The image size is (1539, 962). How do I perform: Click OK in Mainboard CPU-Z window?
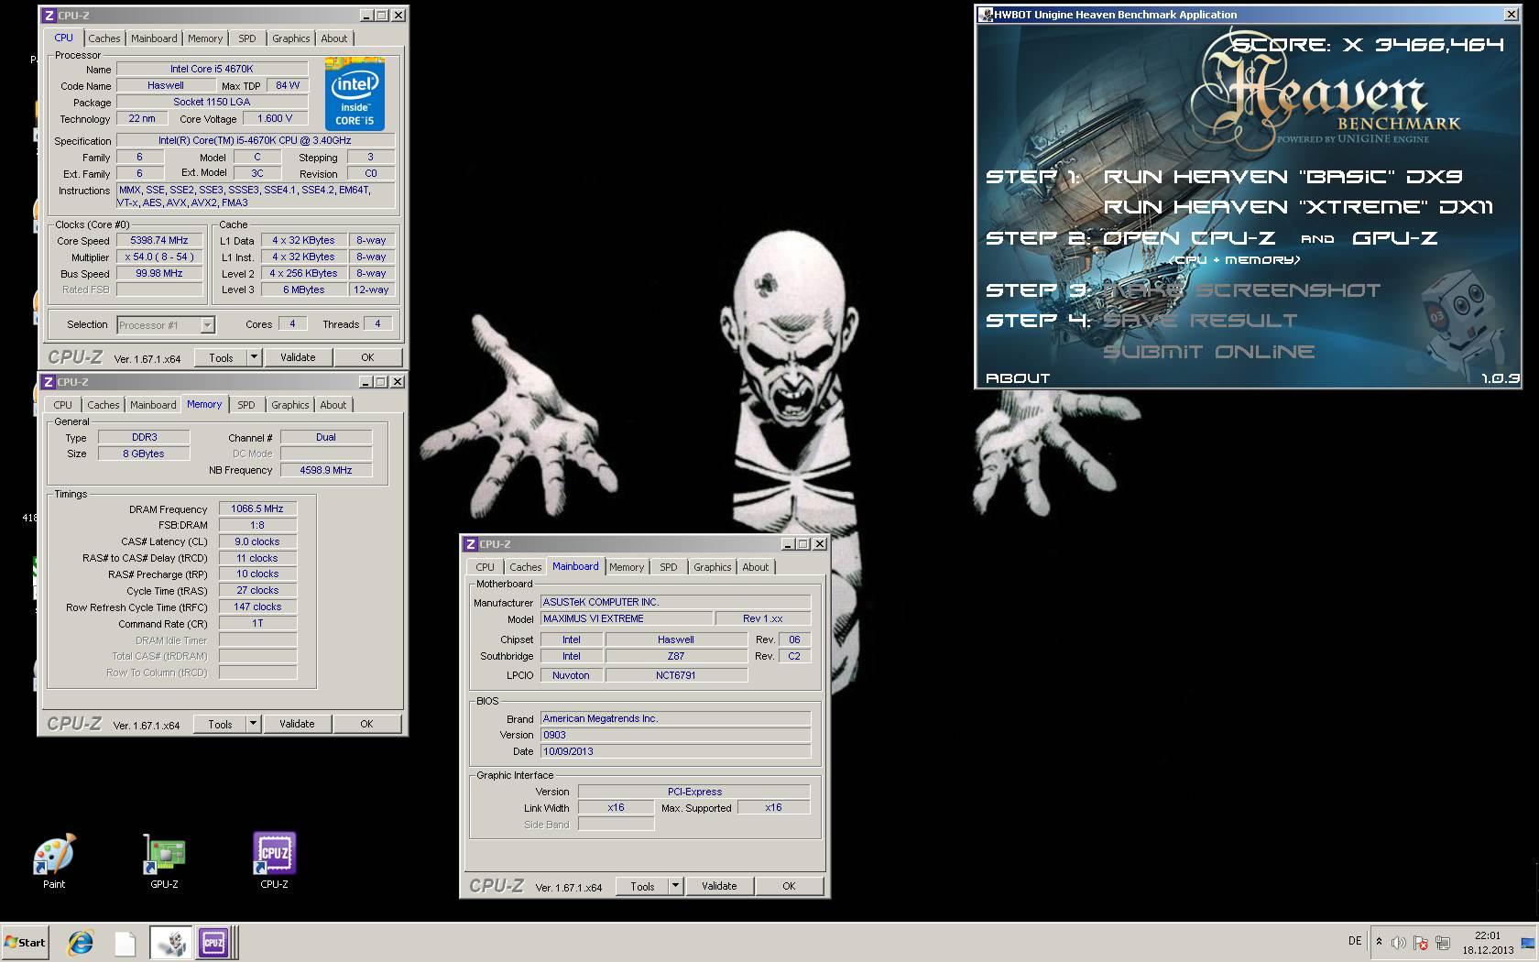pyautogui.click(x=789, y=886)
